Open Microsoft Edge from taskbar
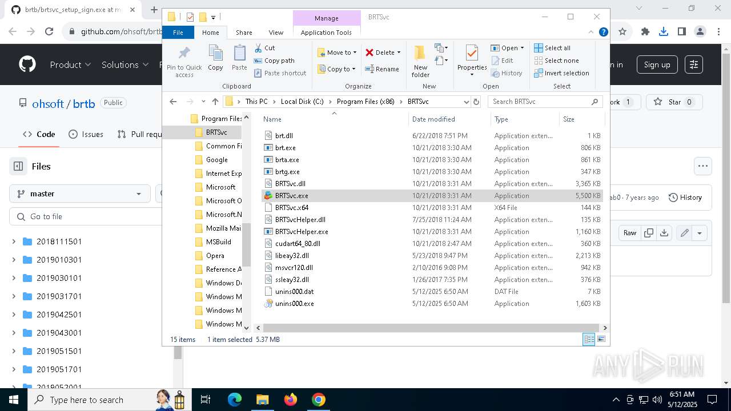This screenshot has height=411, width=731. (x=235, y=400)
